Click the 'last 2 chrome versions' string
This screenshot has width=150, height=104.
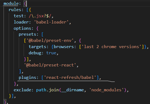[111, 47]
